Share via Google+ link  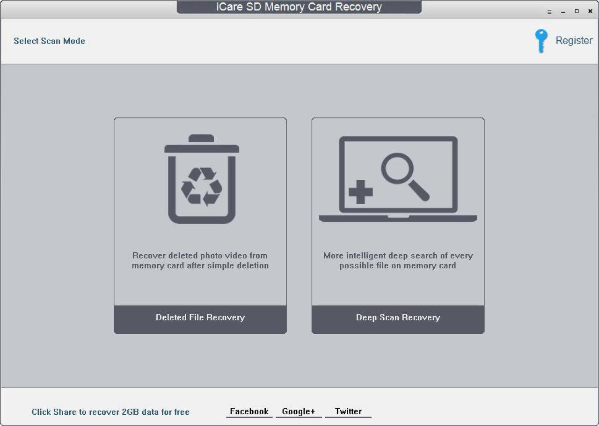(299, 411)
